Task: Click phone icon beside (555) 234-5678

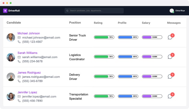Action: point(19,61)
